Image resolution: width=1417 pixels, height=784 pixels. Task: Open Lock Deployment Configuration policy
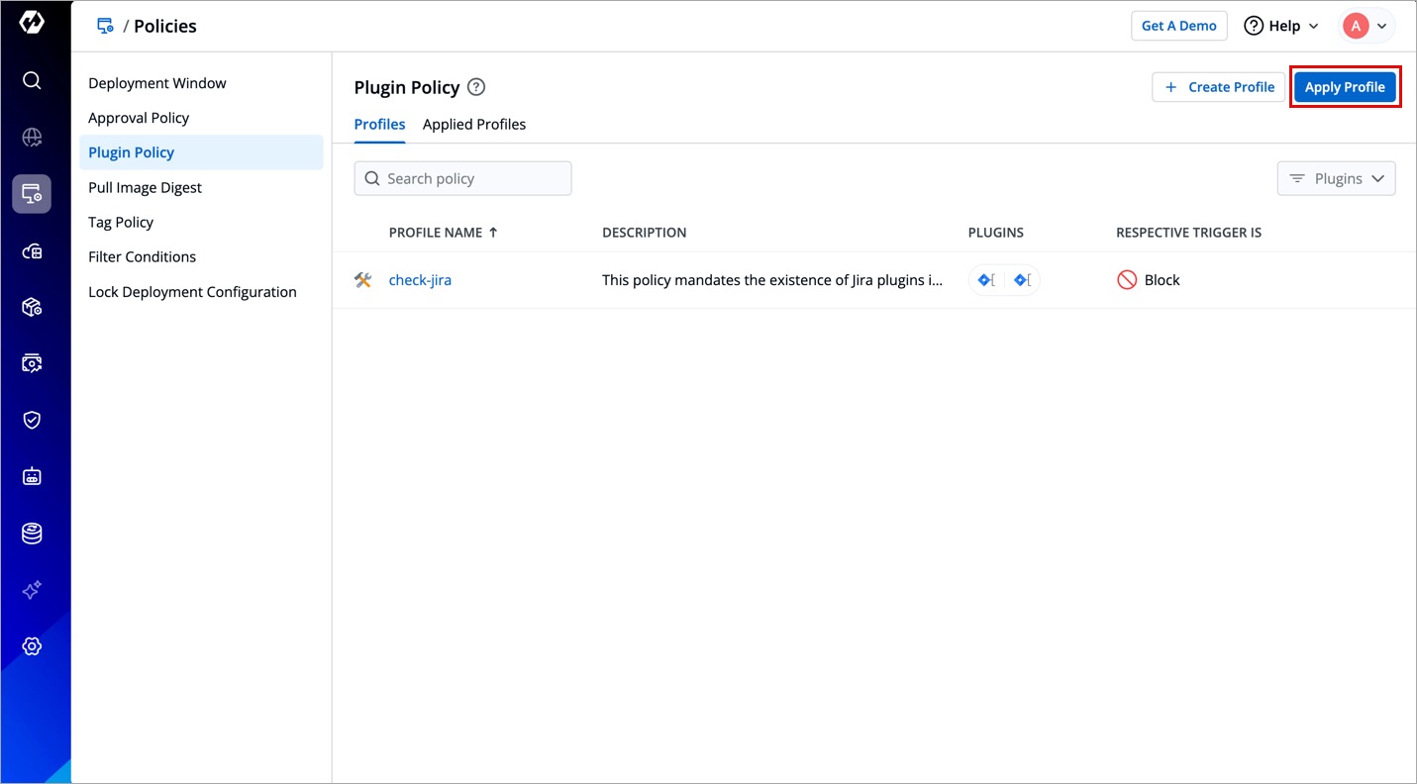(192, 292)
